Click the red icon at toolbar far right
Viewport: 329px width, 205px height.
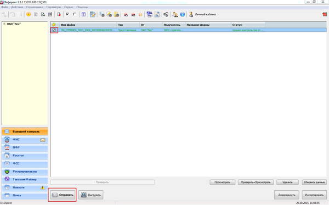coord(325,14)
